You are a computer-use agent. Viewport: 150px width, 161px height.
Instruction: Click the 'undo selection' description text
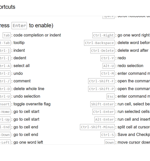27,96
